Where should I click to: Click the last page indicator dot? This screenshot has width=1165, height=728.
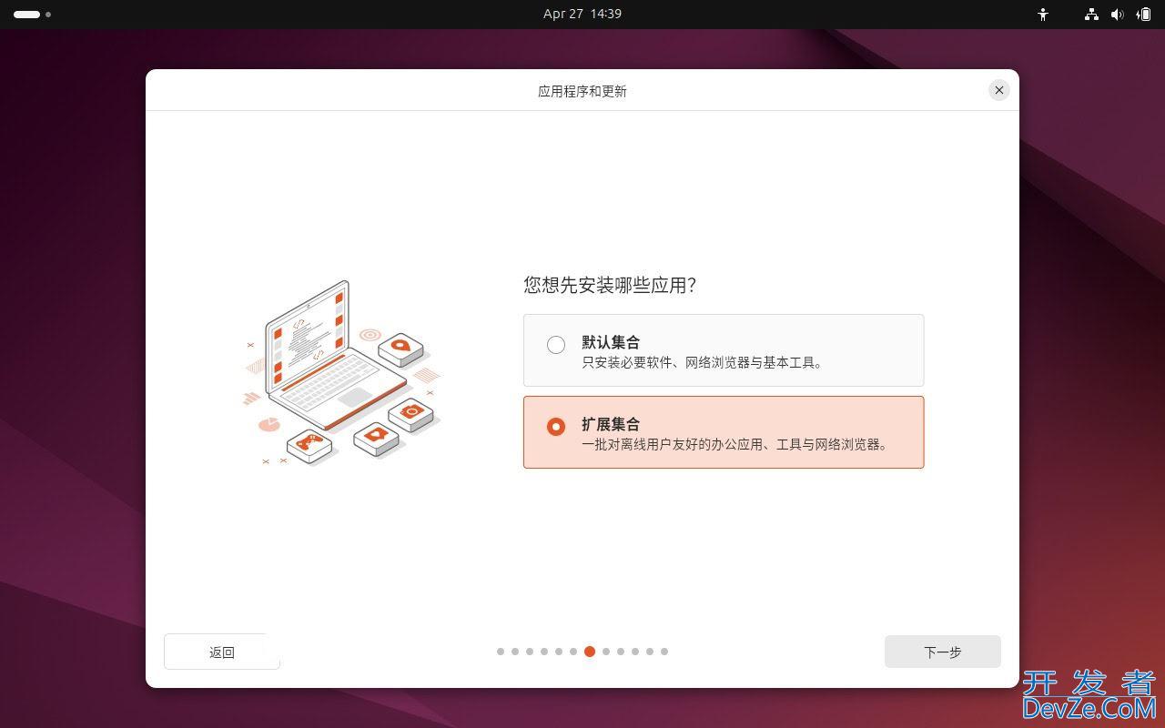click(x=664, y=652)
